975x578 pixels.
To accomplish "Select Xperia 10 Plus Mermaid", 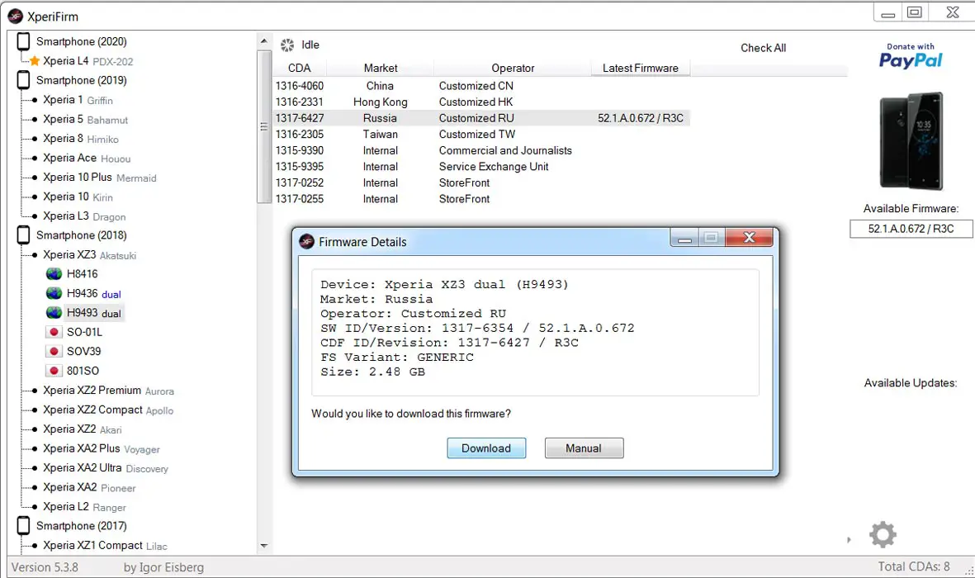I will [100, 178].
